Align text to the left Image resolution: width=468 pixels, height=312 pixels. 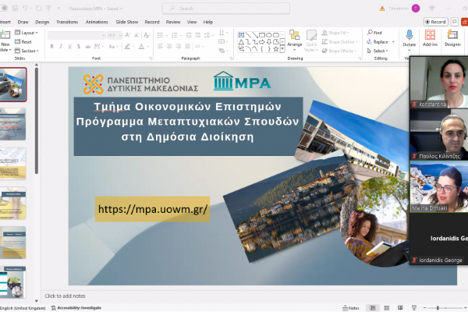pos(160,46)
